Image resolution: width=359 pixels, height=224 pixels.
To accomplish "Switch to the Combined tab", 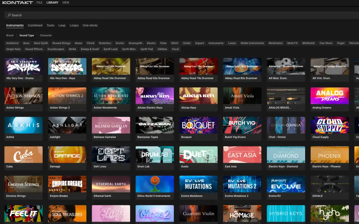I will click(x=35, y=25).
